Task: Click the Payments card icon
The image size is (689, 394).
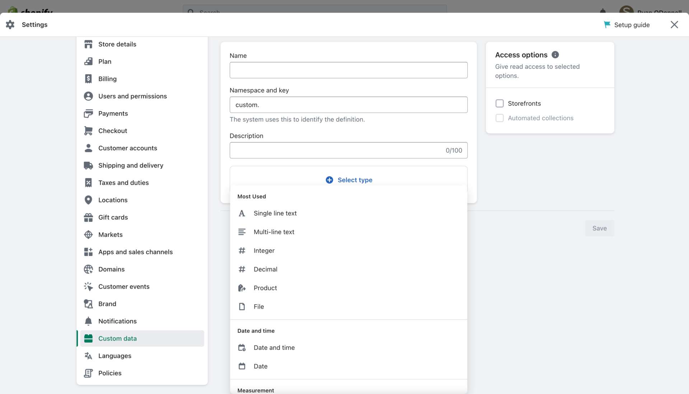Action: 88,113
